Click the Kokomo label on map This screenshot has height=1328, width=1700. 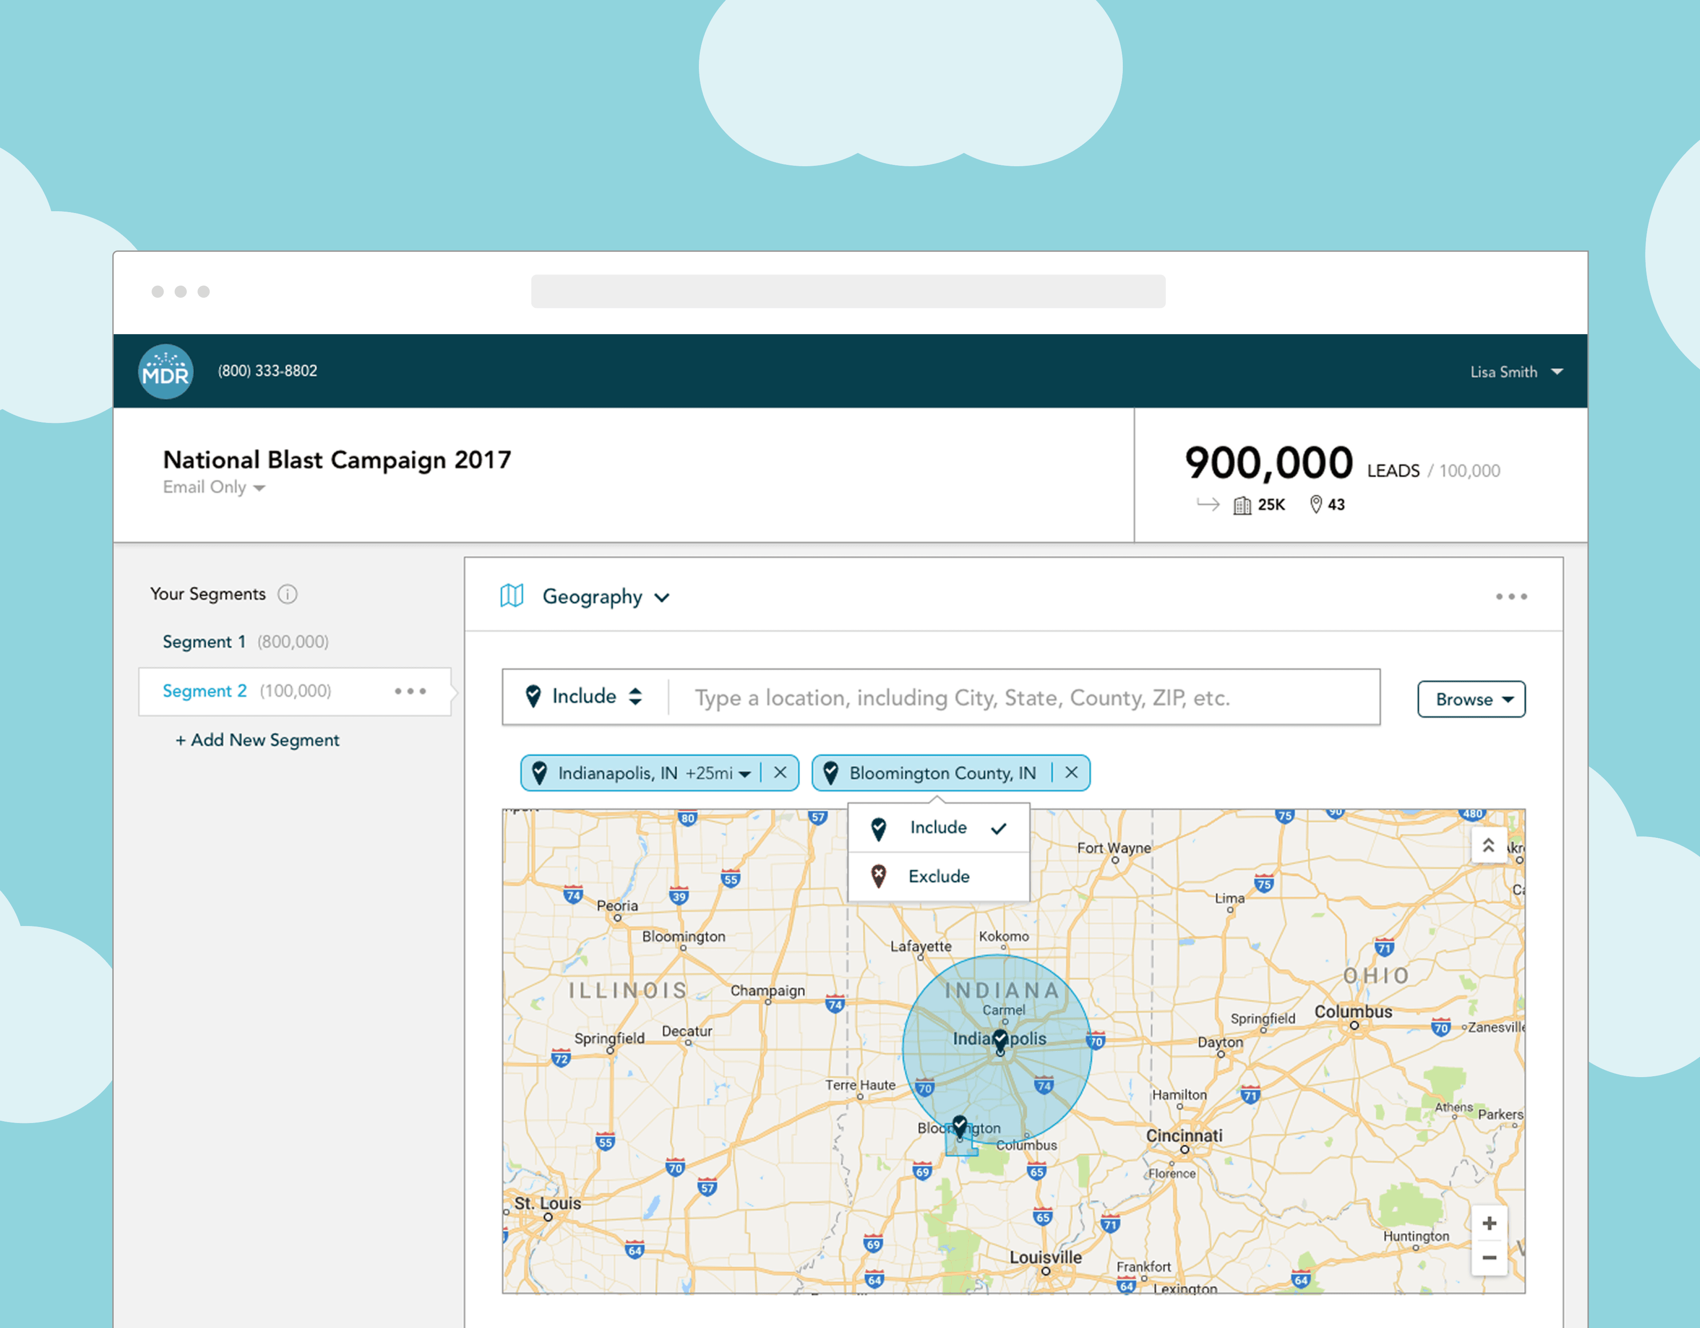click(1003, 936)
